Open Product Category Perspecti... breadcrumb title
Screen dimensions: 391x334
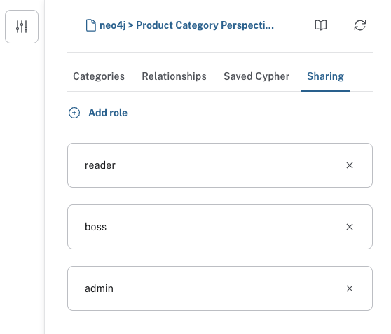pyautogui.click(x=205, y=25)
